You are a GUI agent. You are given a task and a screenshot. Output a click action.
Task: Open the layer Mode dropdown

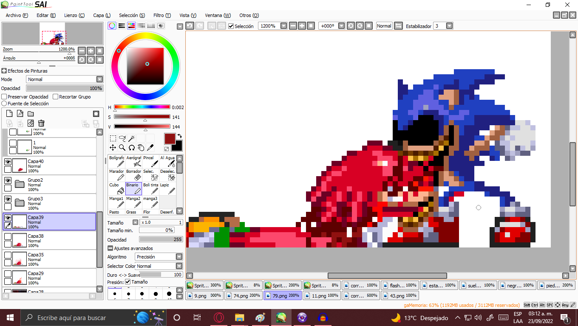99,79
